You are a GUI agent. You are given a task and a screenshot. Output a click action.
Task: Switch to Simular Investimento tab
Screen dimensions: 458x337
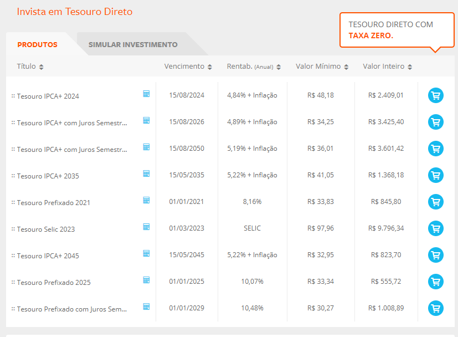[133, 45]
